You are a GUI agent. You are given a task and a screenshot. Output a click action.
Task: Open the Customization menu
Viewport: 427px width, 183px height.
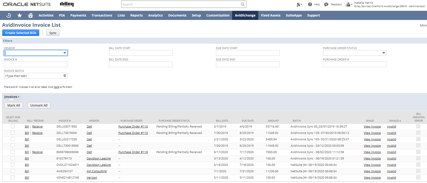tap(218, 15)
